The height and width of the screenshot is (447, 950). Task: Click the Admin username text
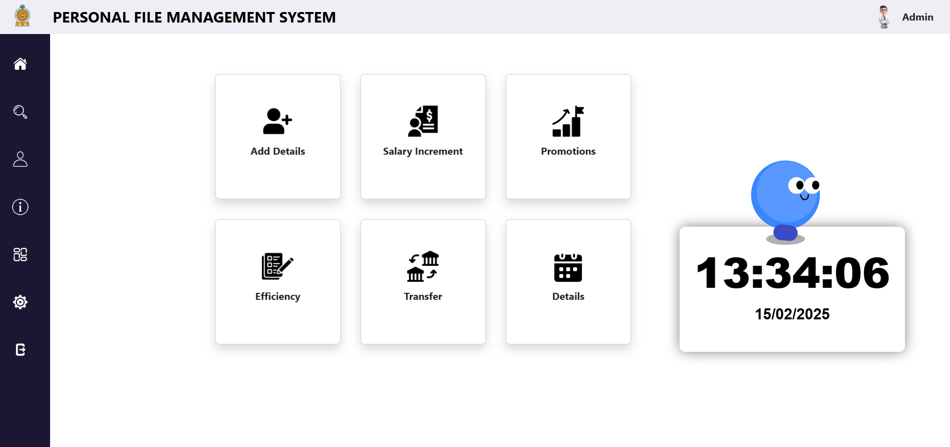(x=917, y=17)
